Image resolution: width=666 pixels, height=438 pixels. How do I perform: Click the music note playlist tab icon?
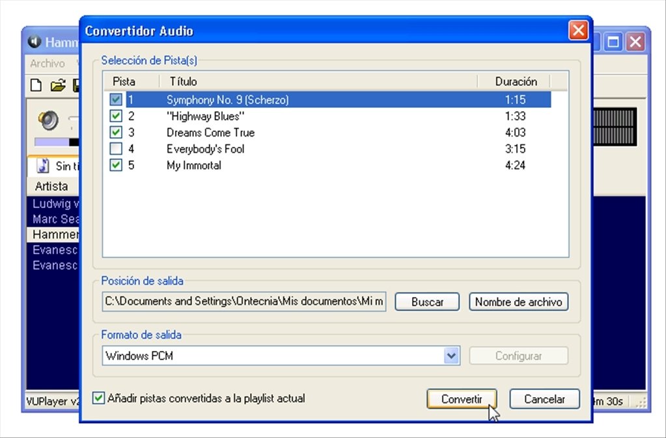click(43, 165)
